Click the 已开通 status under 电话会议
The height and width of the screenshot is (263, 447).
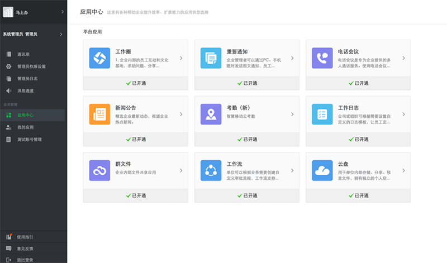359,83
